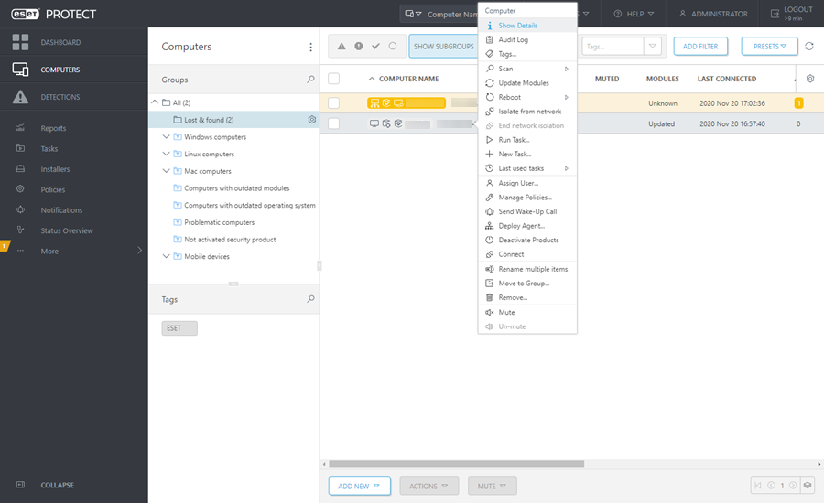Choose Audit Log from context menu
Image resolution: width=824 pixels, height=503 pixels.
527,39
